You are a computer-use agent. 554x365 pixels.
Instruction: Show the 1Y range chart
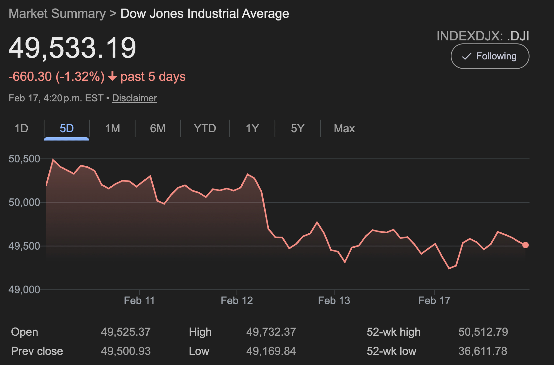pos(252,128)
